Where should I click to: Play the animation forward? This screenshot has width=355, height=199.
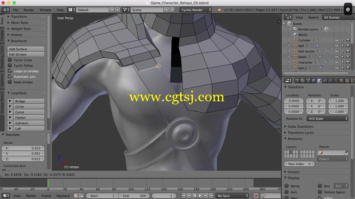point(200,195)
